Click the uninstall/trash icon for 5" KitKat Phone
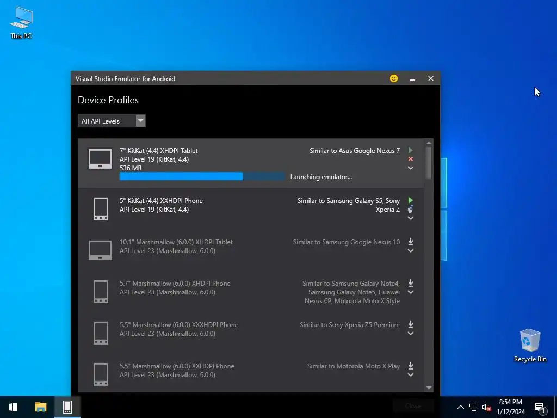Viewport: 557px width, 418px height. [410, 209]
